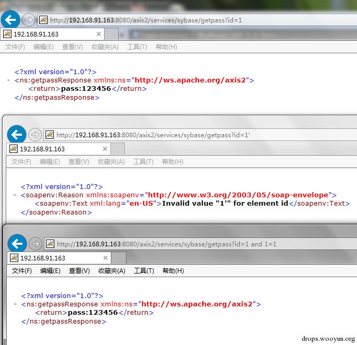
Task: Click Forward arrow in the 'and 1=1' window
Action: pyautogui.click(x=36, y=244)
